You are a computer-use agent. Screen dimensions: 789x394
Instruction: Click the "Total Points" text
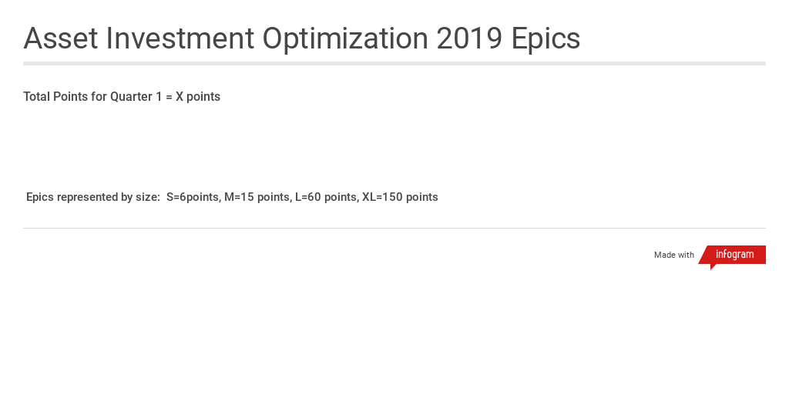click(x=55, y=97)
